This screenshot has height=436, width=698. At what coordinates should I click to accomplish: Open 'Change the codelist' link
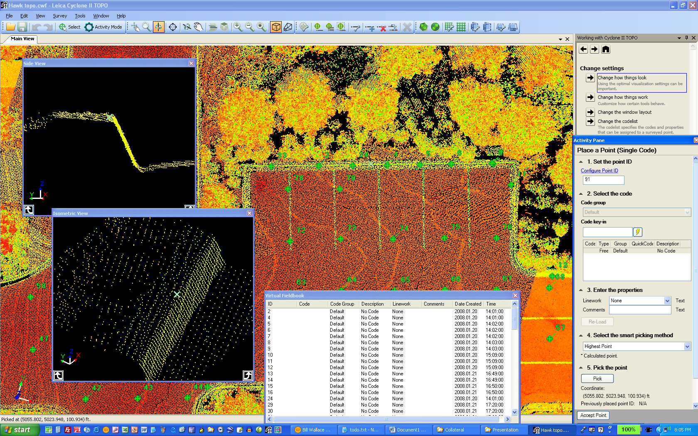tap(617, 121)
